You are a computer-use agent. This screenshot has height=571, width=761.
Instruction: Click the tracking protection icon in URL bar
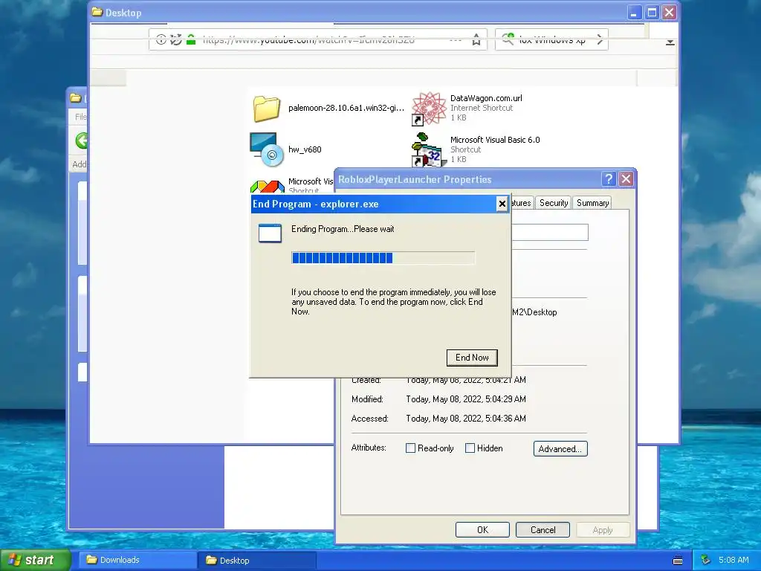(175, 40)
